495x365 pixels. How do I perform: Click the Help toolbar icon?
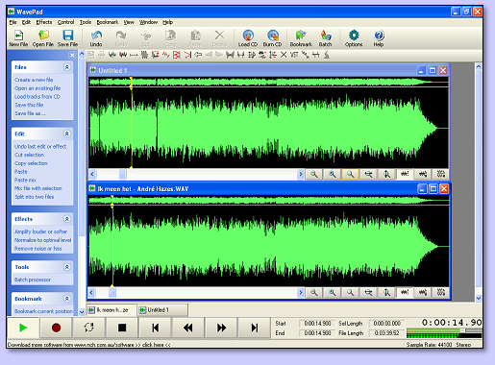(x=379, y=38)
